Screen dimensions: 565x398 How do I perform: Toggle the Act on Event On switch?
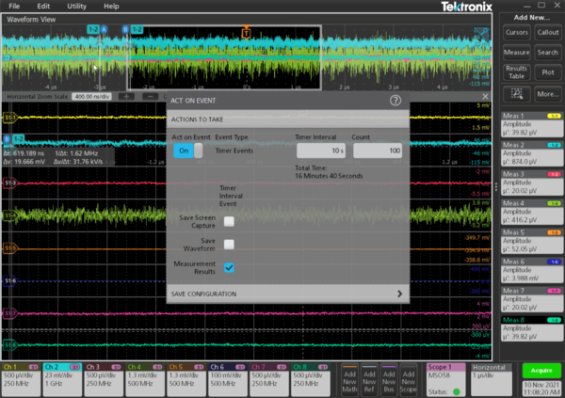click(x=186, y=151)
